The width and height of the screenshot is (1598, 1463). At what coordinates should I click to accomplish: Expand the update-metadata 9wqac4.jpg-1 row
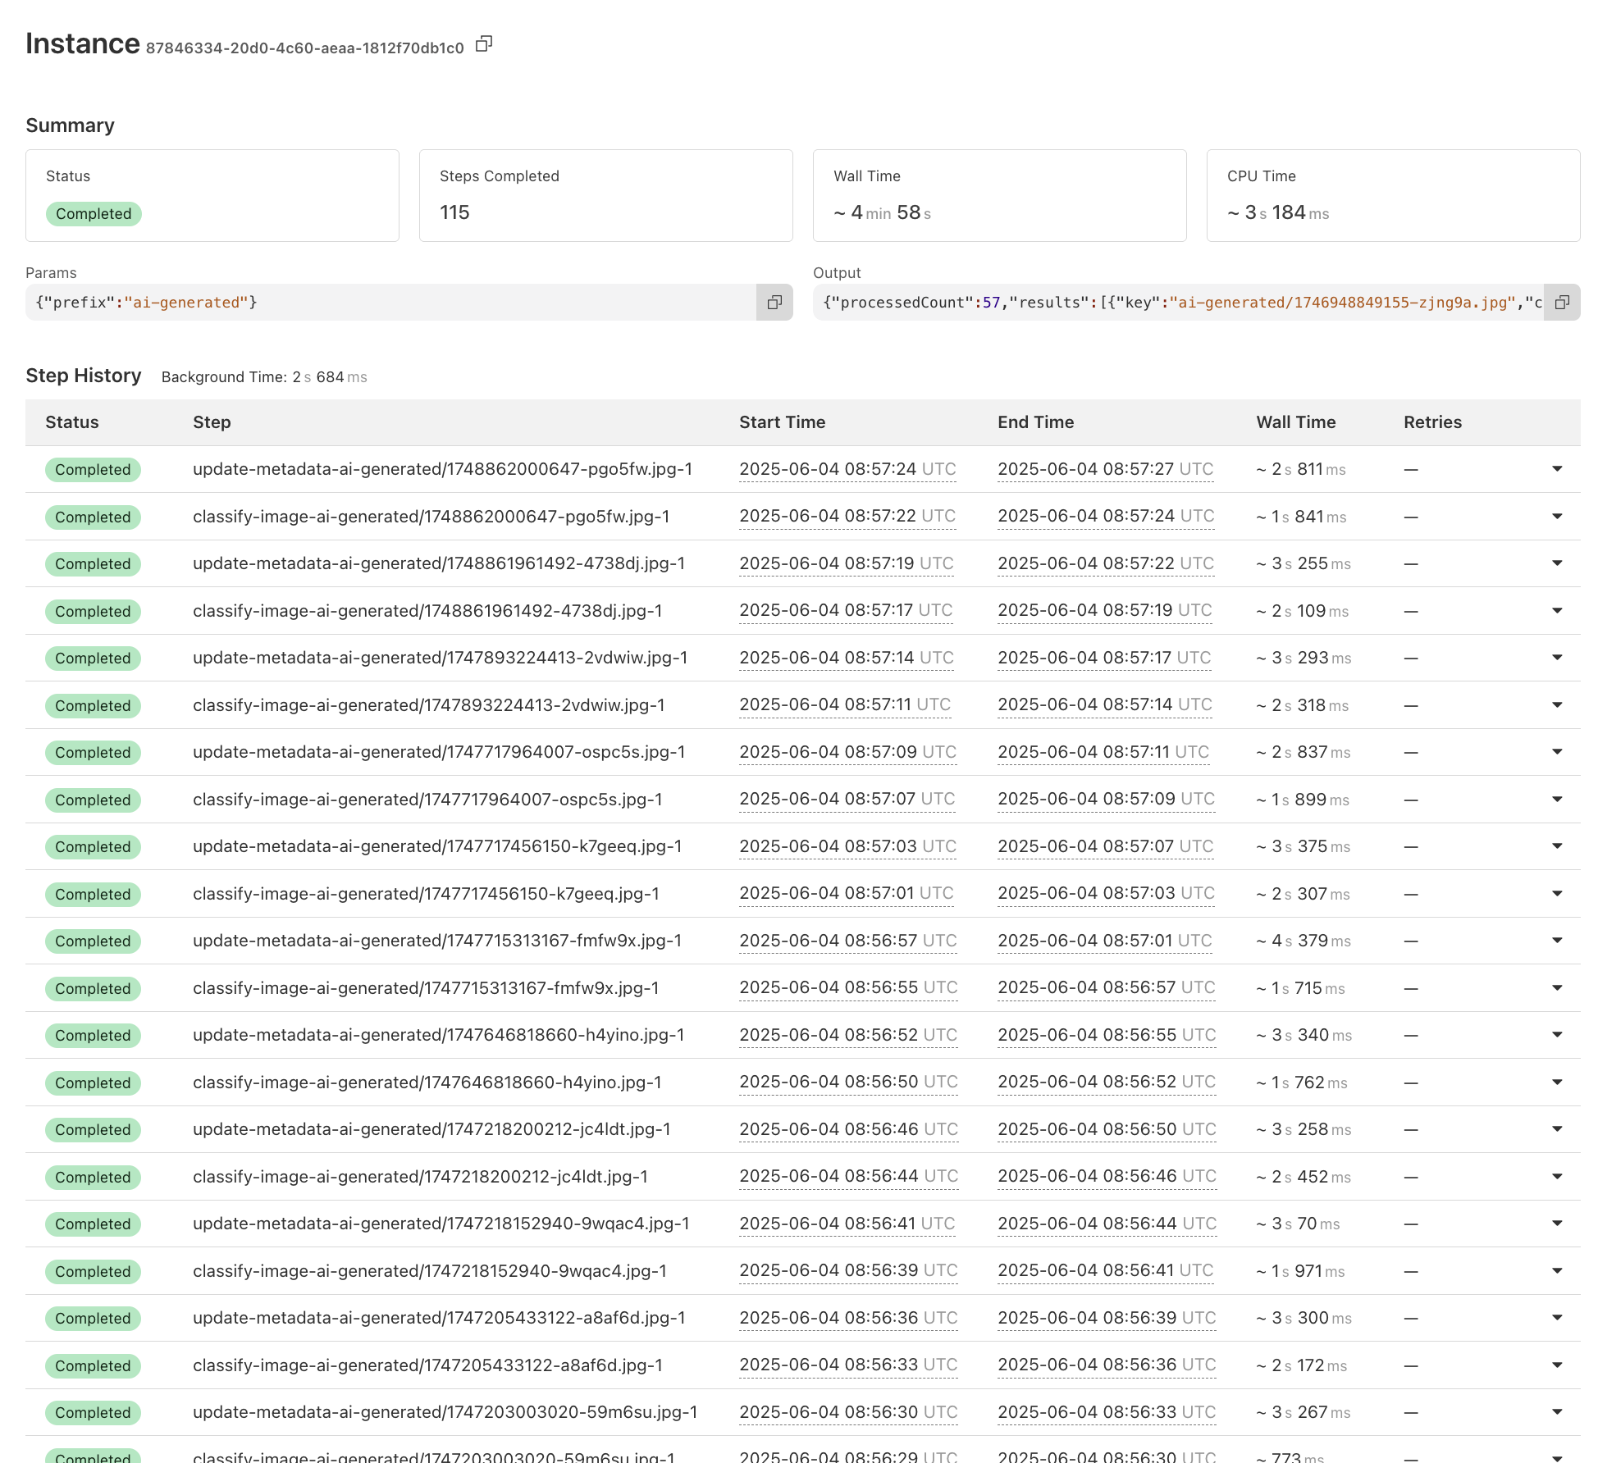(x=1556, y=1224)
